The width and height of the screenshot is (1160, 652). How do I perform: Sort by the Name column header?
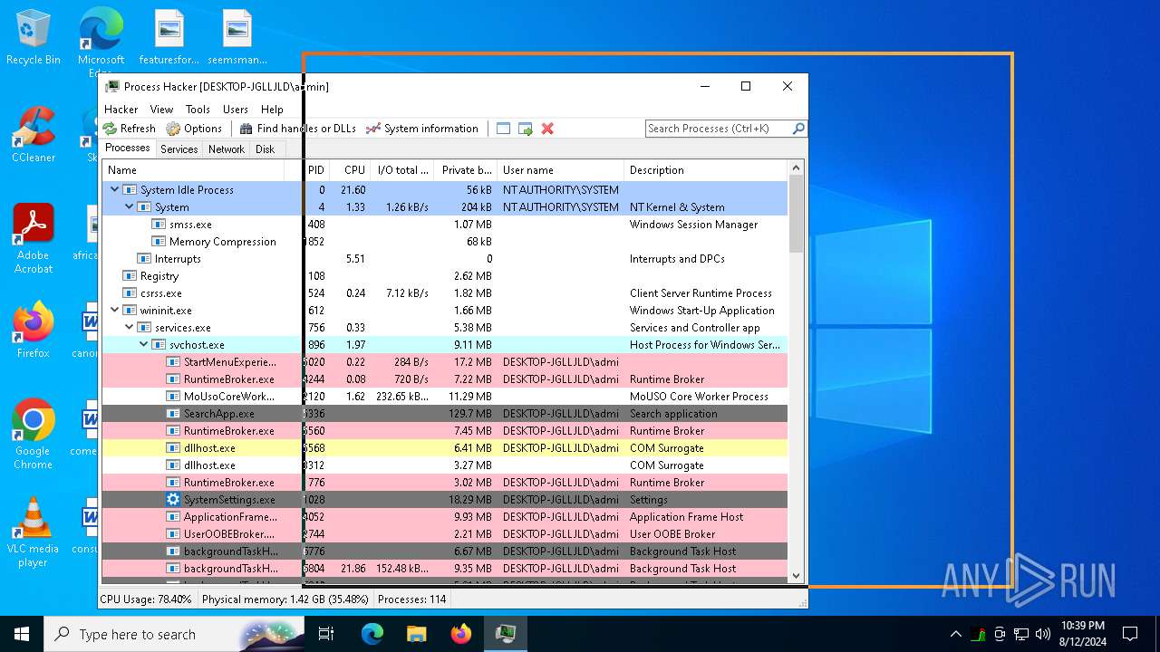tap(192, 170)
